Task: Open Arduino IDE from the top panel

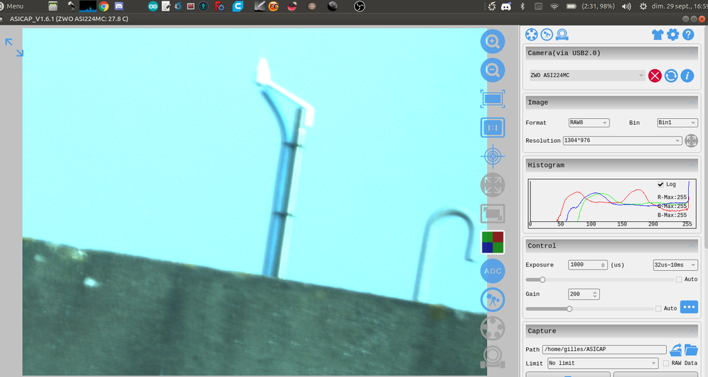Action: point(153,6)
